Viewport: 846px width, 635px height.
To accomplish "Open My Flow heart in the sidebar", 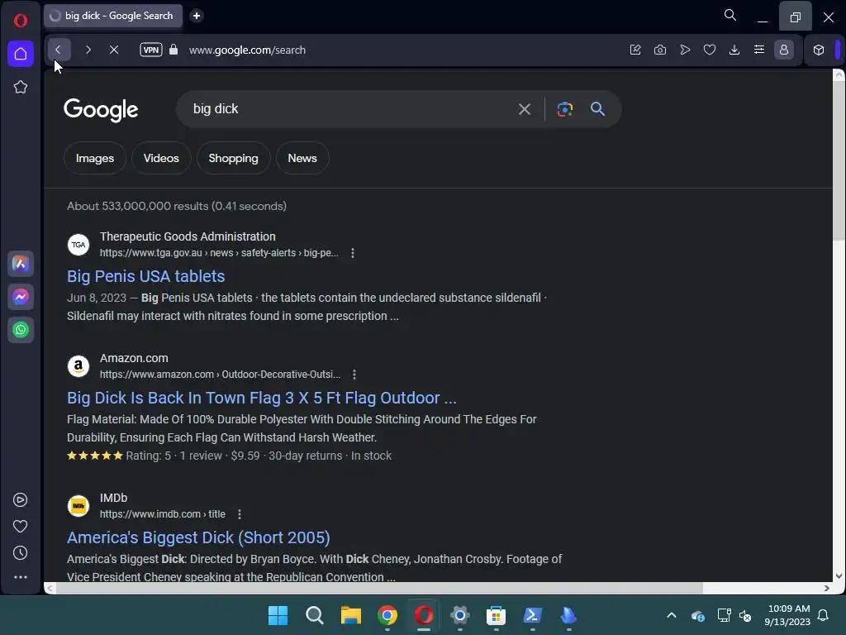I will (20, 527).
